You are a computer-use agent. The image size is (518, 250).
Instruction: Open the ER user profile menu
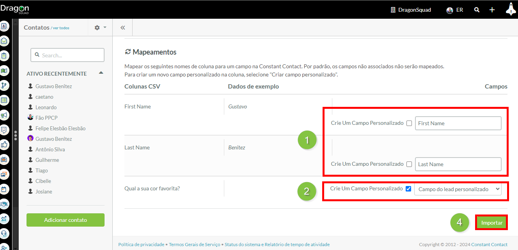[x=455, y=10]
